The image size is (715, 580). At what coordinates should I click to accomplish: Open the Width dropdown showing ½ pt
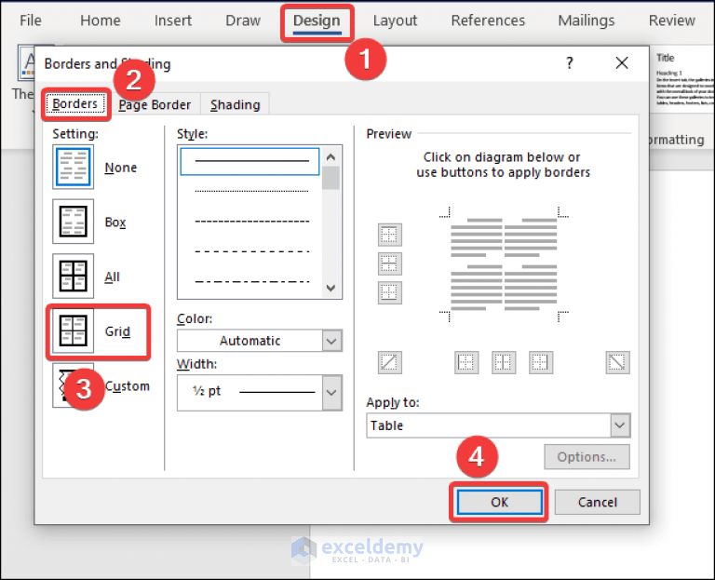point(260,393)
